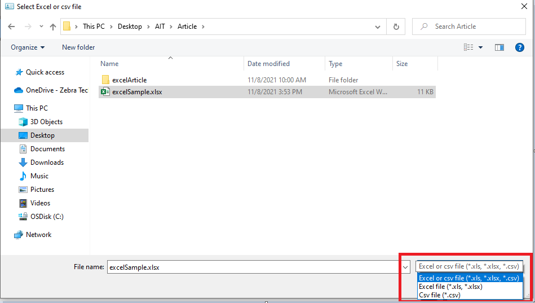Open the view options dropdown arrow

[480, 47]
